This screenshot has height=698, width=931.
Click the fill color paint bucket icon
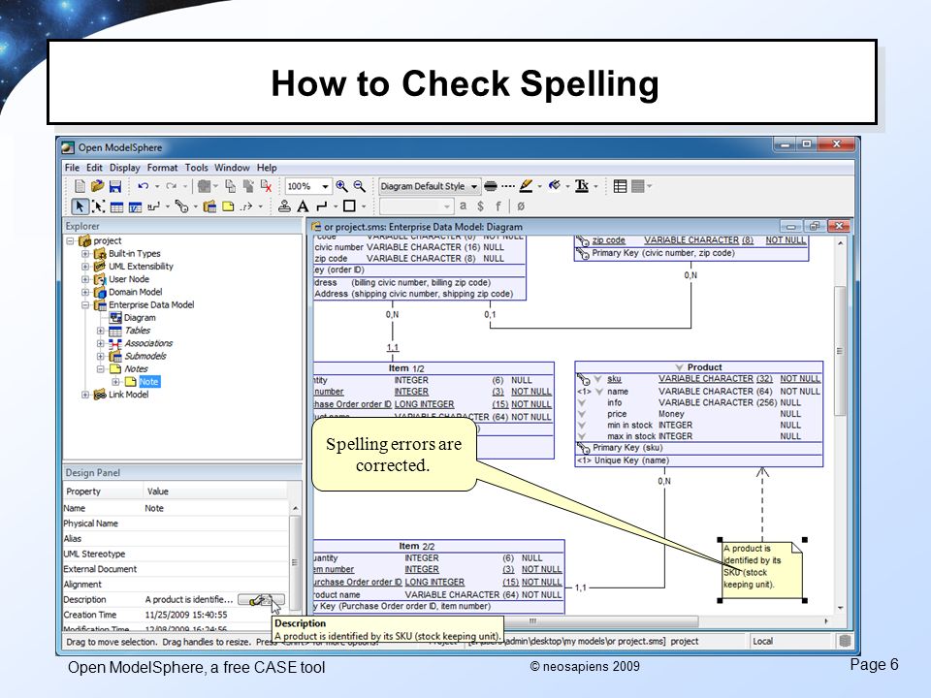click(x=555, y=186)
